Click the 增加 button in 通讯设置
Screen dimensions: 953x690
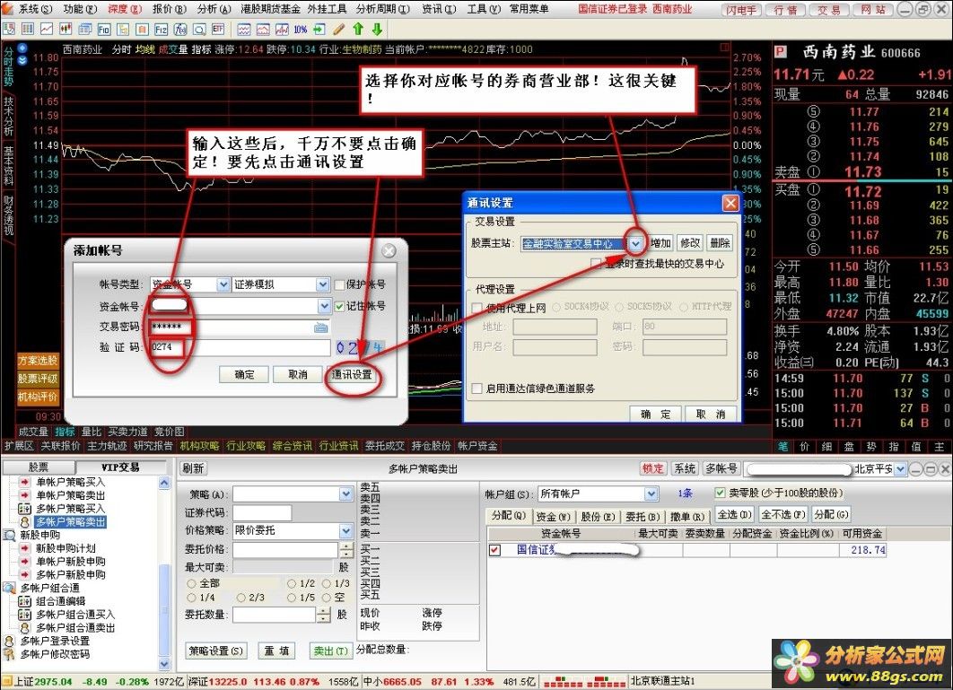tap(660, 243)
